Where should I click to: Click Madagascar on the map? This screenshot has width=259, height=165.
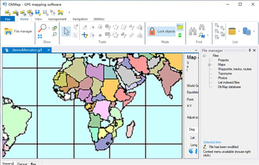[x=131, y=129]
